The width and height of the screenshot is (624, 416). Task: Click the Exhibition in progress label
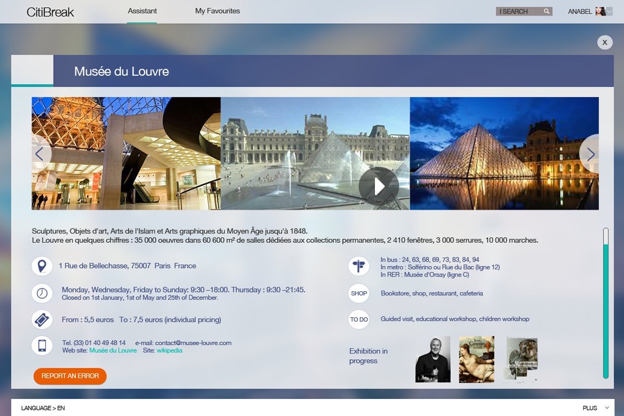(x=369, y=356)
